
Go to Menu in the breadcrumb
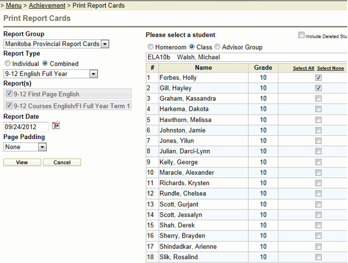13,6
